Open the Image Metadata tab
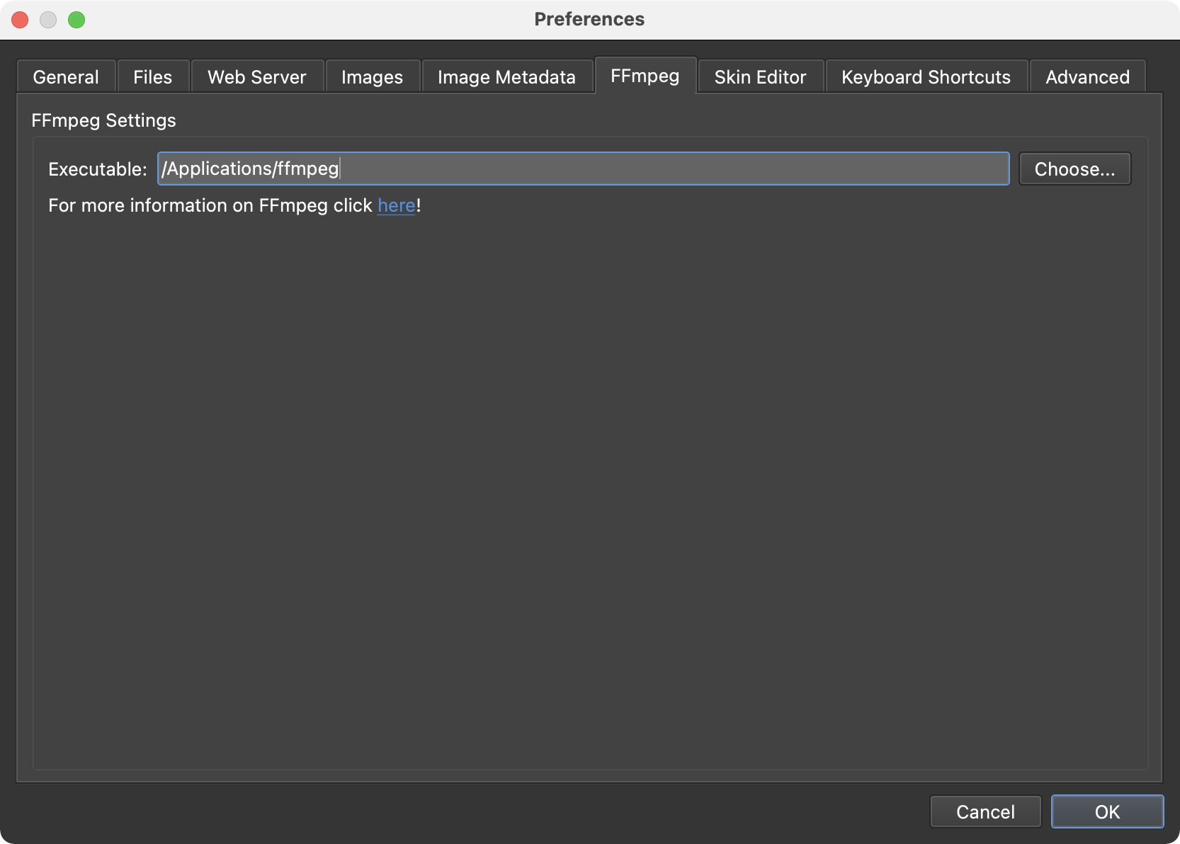This screenshot has width=1180, height=844. 506,77
